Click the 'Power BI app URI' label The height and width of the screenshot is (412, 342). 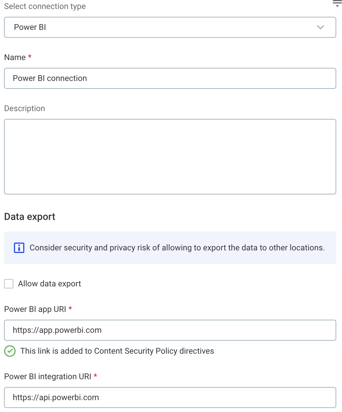click(x=35, y=309)
